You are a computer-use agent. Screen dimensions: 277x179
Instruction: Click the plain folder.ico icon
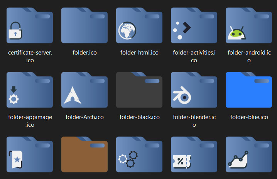click(84, 25)
